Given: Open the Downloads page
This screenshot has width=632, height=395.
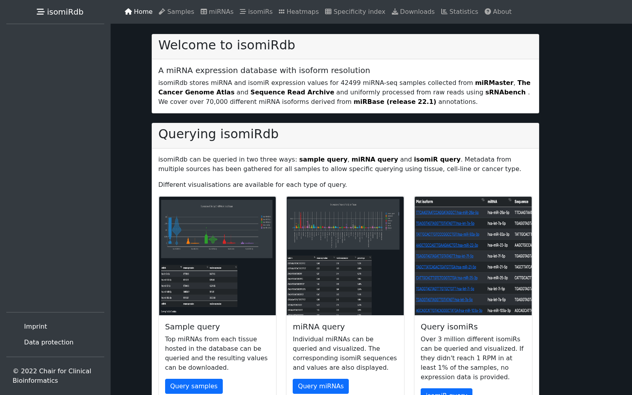Looking at the screenshot, I should [413, 11].
